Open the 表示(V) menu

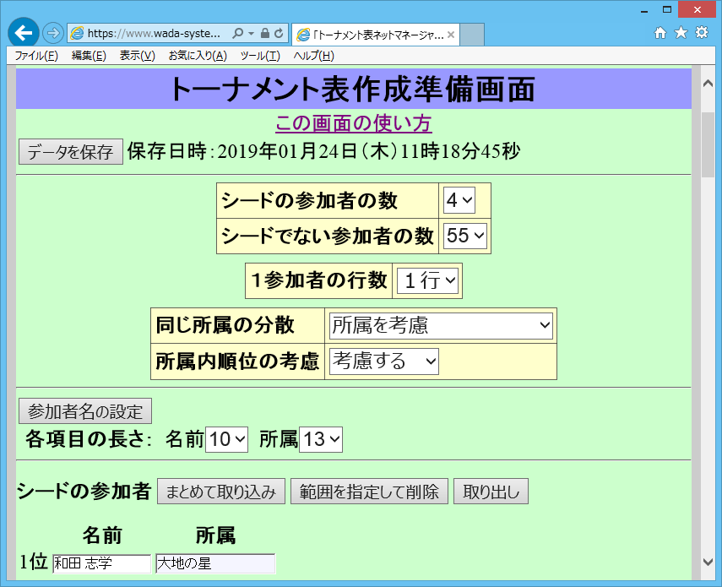coord(137,56)
